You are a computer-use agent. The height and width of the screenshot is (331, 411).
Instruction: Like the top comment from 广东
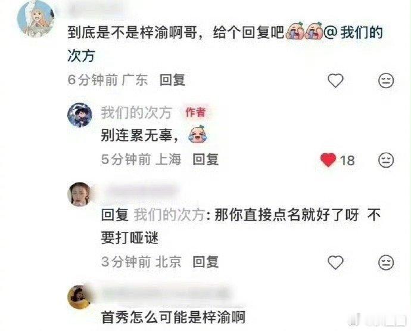pos(335,81)
